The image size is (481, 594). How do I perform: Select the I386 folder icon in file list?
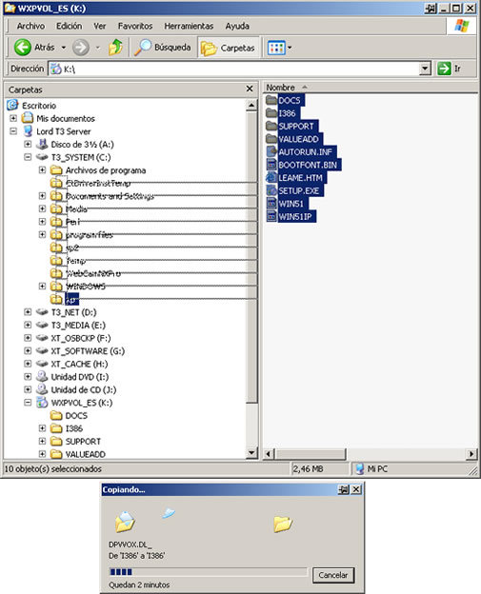271,113
